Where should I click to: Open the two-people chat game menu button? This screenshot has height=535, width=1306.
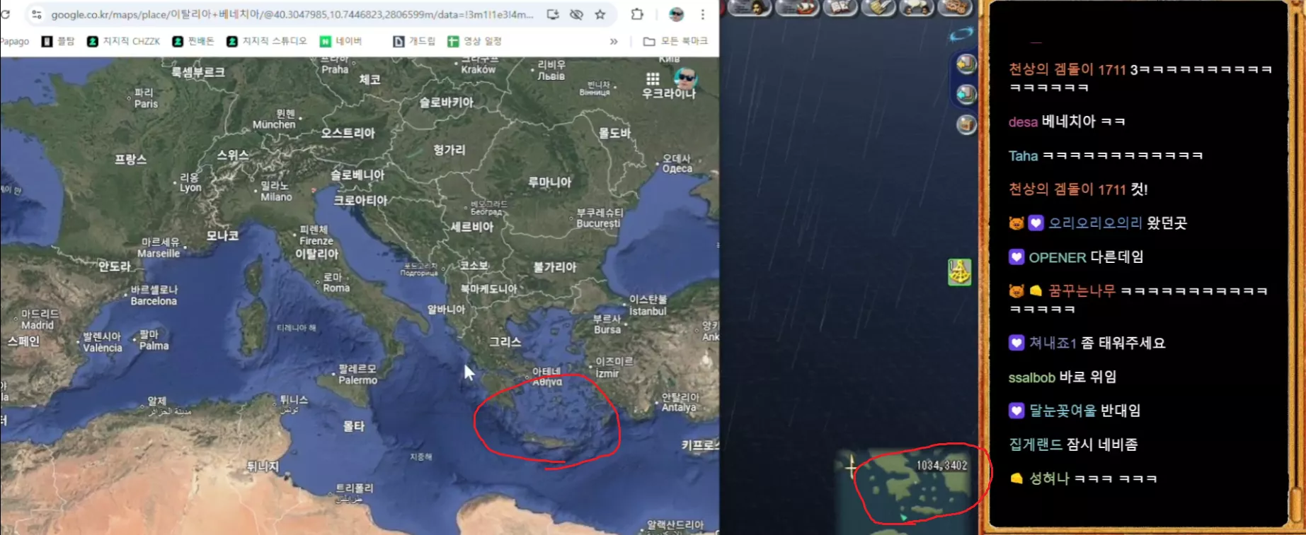917,7
